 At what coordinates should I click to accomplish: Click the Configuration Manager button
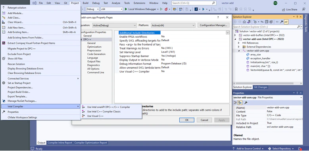[213, 25]
